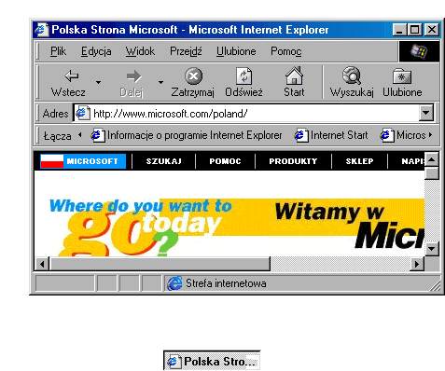Open the Ulubione menu in menu bar
The image size is (445, 371).
coord(236,51)
